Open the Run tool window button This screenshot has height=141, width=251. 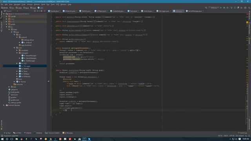coord(7,133)
